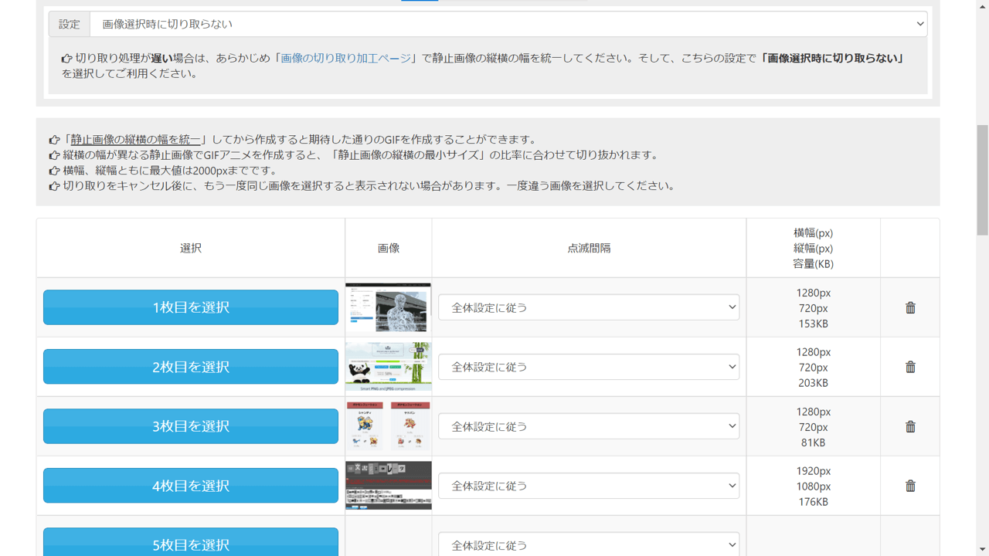Delete the 1枚目 image row via trash icon
This screenshot has height=556, width=989.
(x=910, y=307)
